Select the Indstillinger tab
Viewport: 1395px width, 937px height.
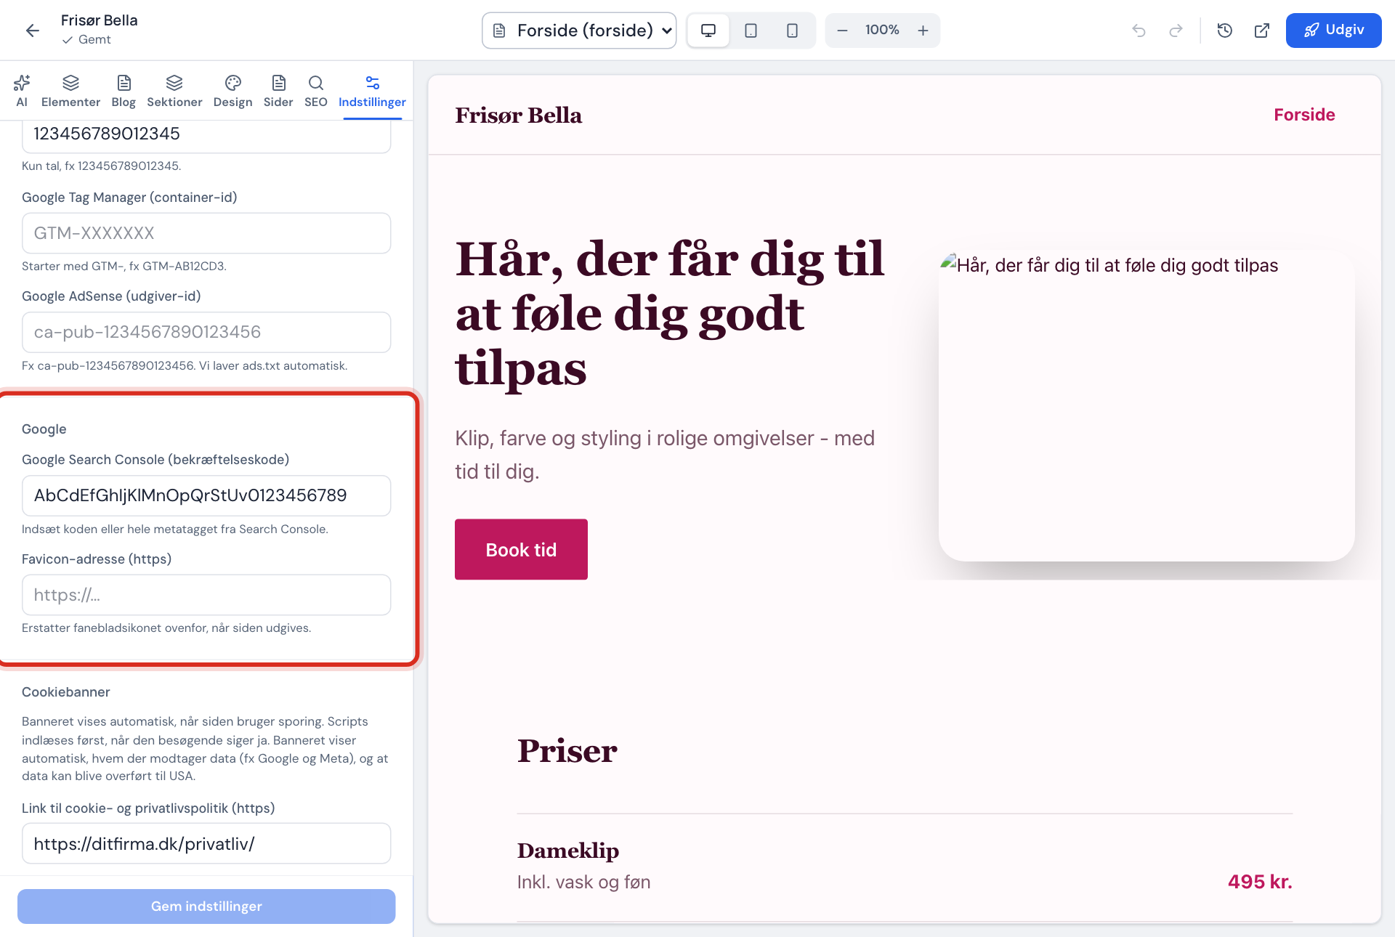[x=372, y=91]
